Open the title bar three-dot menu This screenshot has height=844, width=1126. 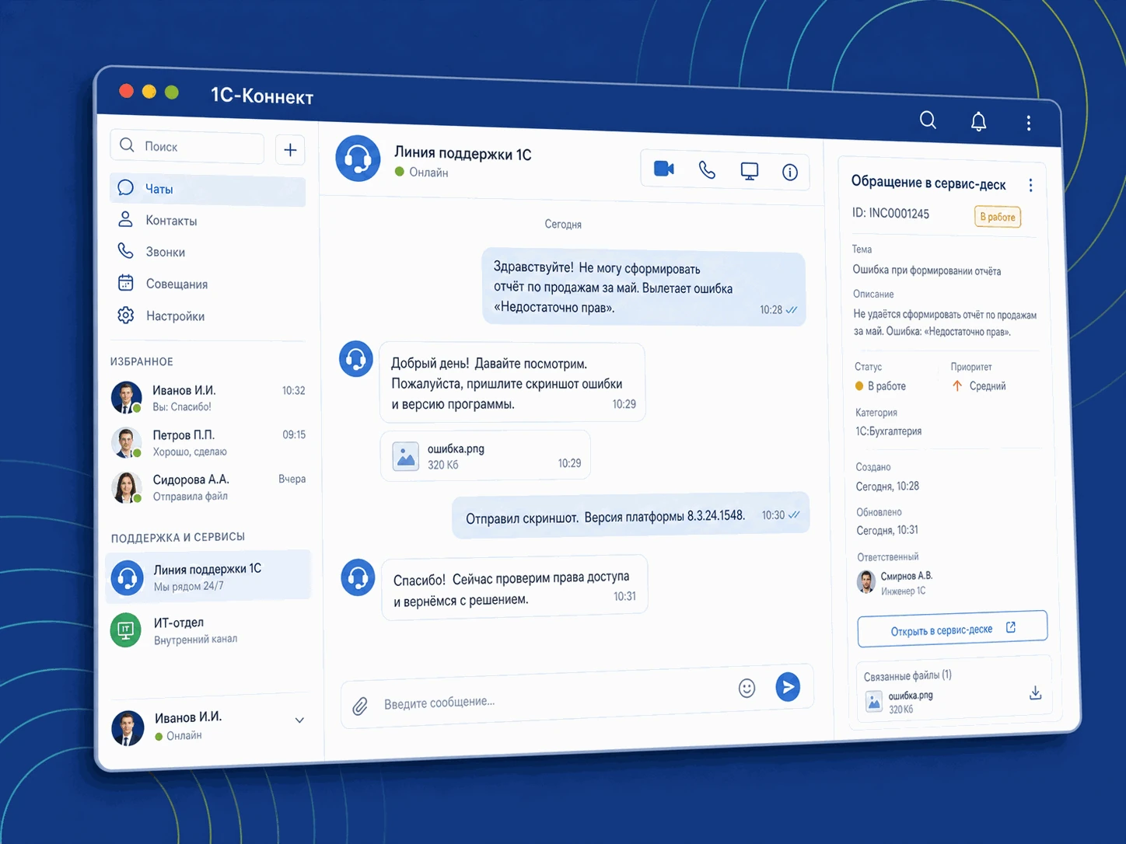tap(1029, 123)
